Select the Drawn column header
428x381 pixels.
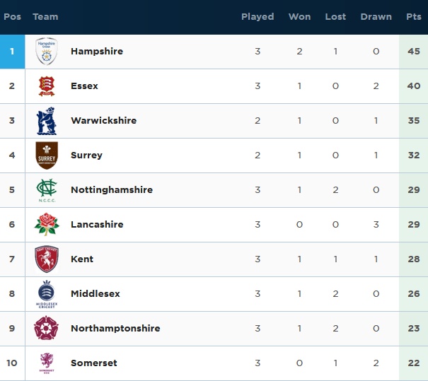click(376, 17)
